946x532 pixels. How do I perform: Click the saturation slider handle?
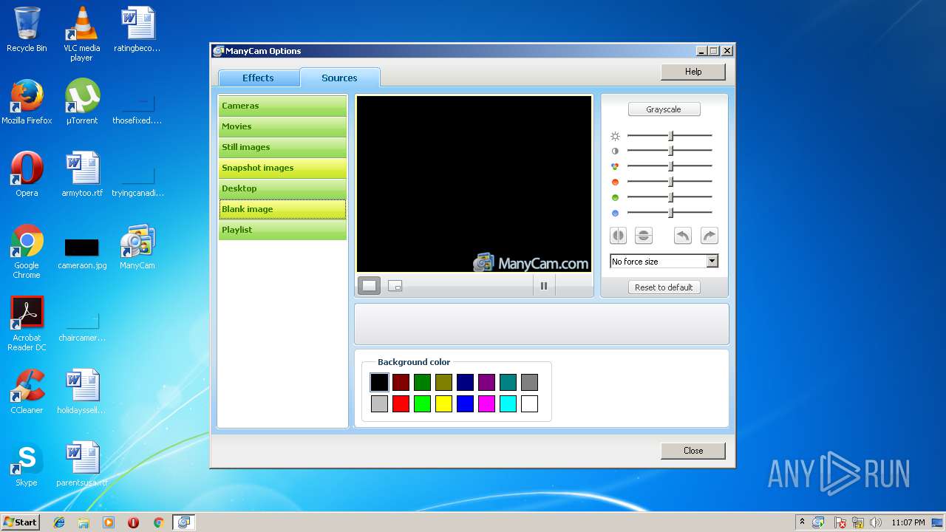[x=671, y=166]
